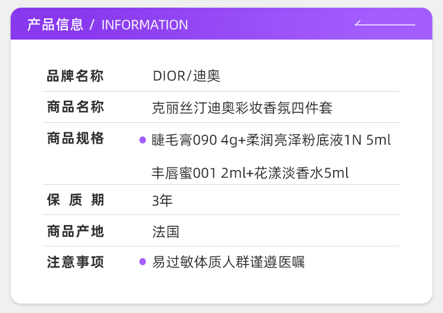Click the 克丽丝汀迪奥彩妆香氛四件套 product name
443x313 pixels.
242,108
